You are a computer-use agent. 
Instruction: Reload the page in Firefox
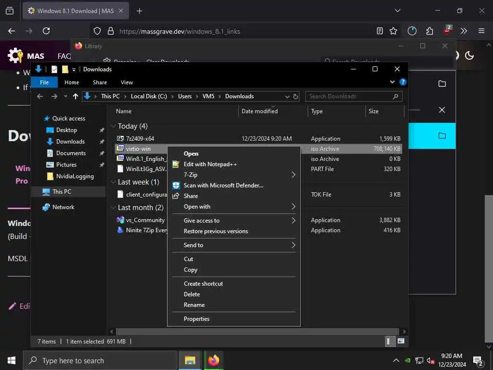click(x=46, y=31)
